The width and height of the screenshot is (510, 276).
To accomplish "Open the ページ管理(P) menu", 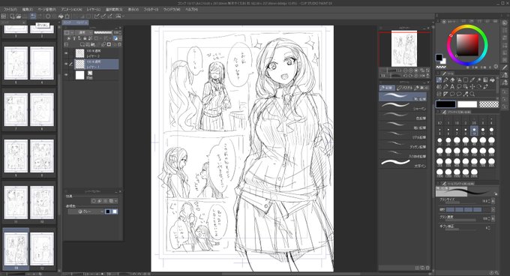I will pos(46,10).
